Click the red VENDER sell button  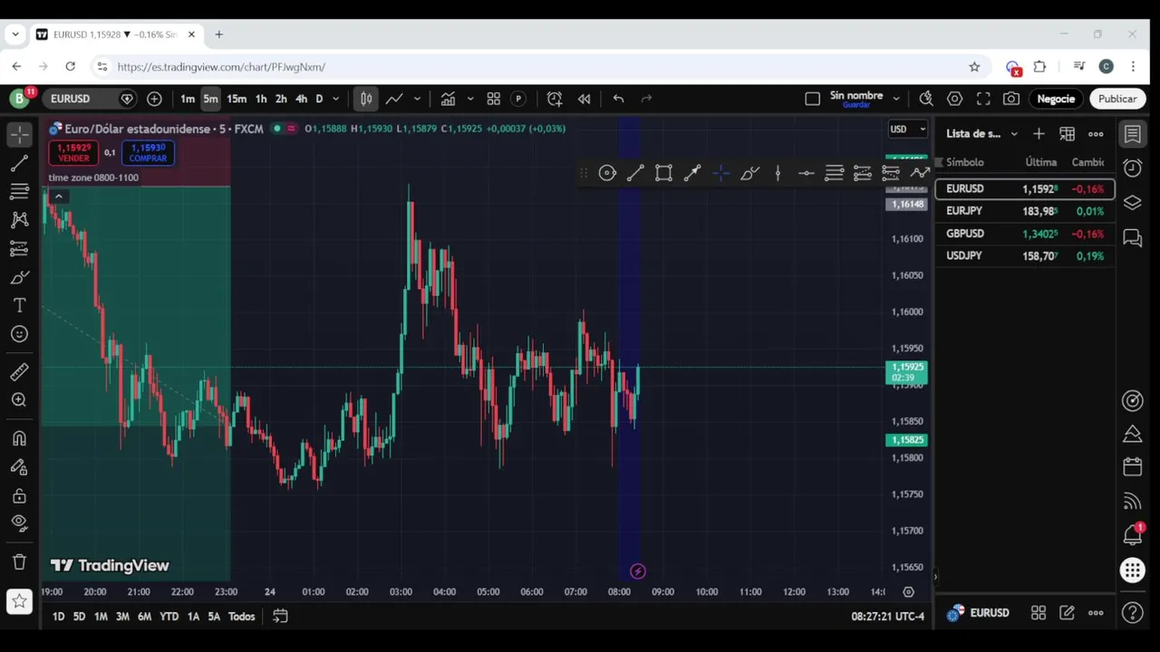coord(73,153)
